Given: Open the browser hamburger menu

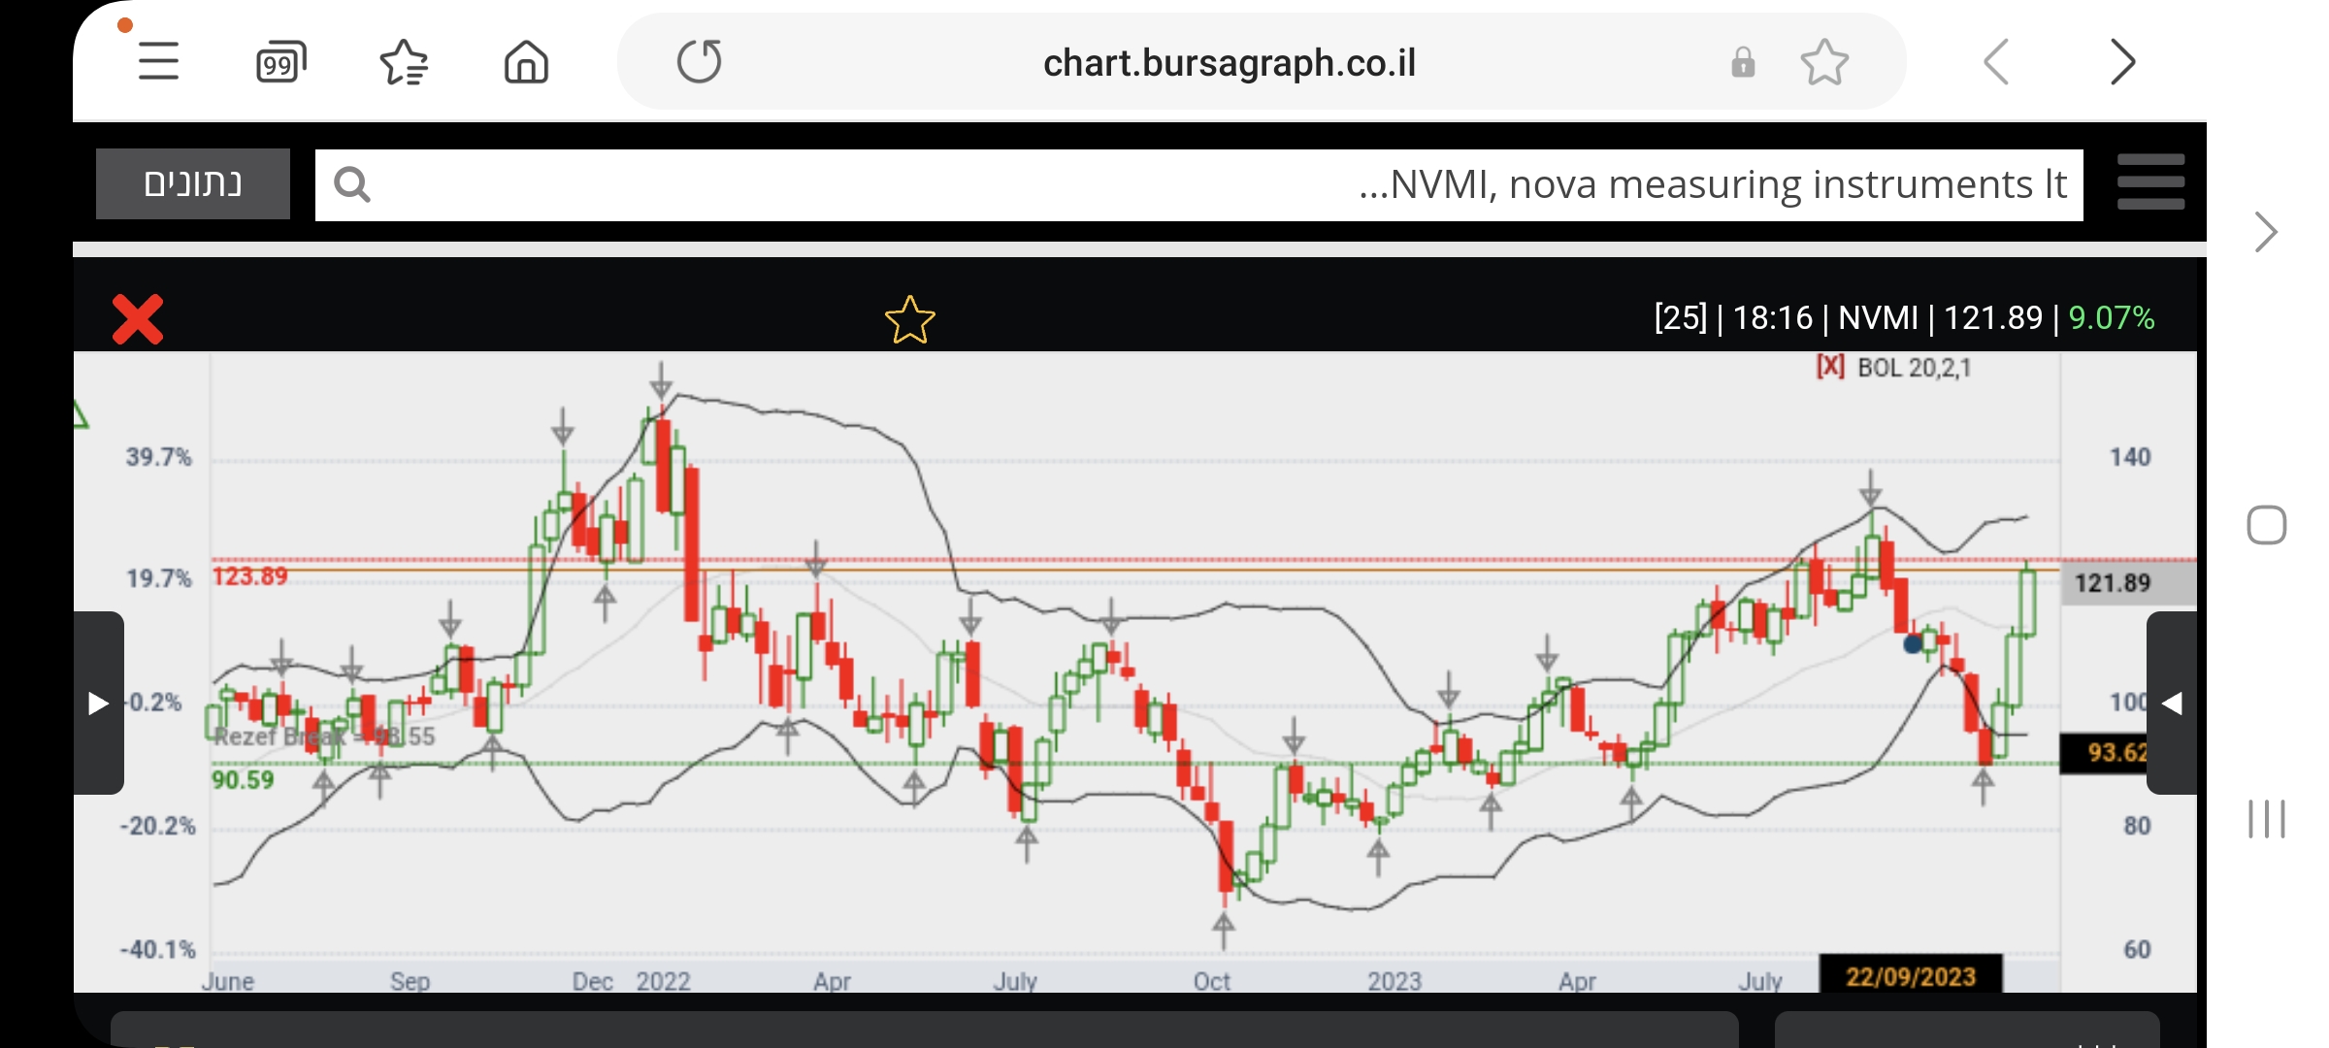Looking at the screenshot, I should tap(158, 62).
